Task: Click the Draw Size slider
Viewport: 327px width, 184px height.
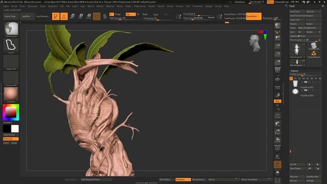Action: [199, 18]
